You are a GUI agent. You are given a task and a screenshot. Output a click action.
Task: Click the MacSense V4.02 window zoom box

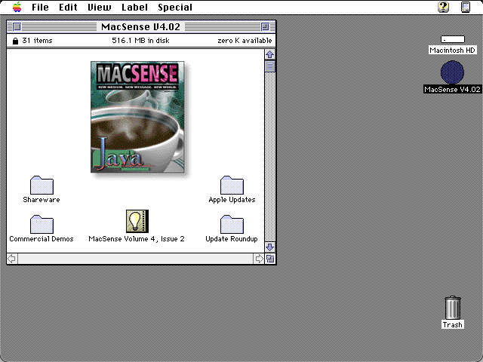coord(265,27)
